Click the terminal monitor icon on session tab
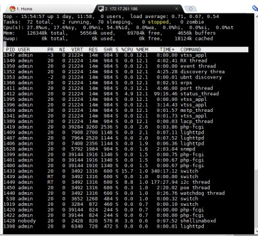 coord(101,9)
